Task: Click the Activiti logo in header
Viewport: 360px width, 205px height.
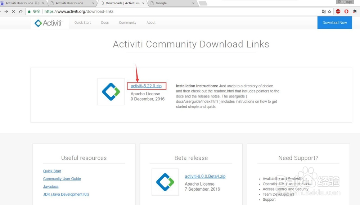Action: (48, 23)
